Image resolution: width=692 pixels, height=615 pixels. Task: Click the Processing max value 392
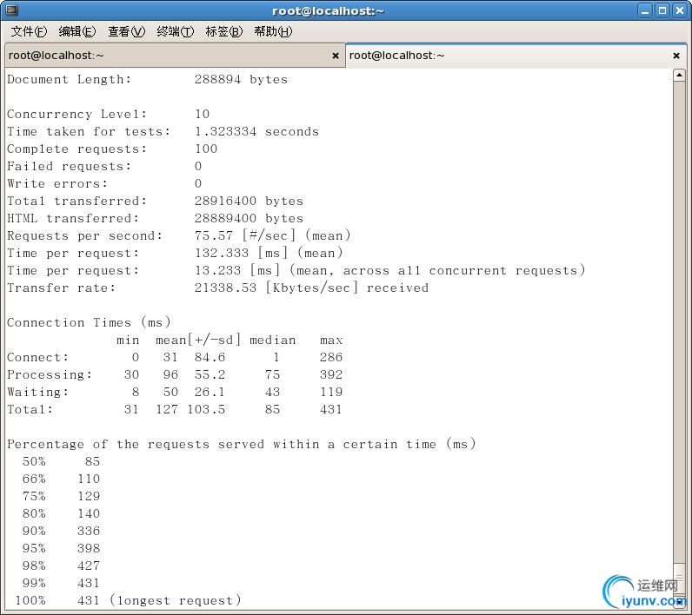point(331,374)
